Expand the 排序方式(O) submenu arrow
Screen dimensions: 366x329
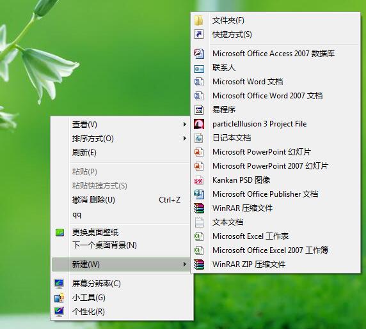click(x=185, y=139)
